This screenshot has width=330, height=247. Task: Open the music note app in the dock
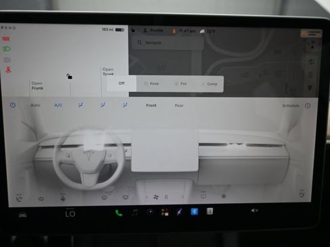pyautogui.click(x=135, y=212)
